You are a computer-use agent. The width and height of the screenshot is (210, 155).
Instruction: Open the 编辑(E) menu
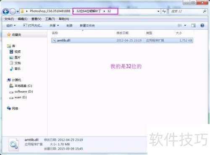click(23, 19)
